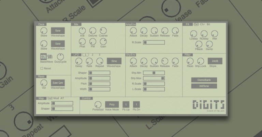Click the Reso section Vol knob
Screen dimensions: 262x137
click(44, 83)
